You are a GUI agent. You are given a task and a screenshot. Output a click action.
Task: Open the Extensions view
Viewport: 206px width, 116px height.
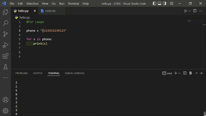5,56
